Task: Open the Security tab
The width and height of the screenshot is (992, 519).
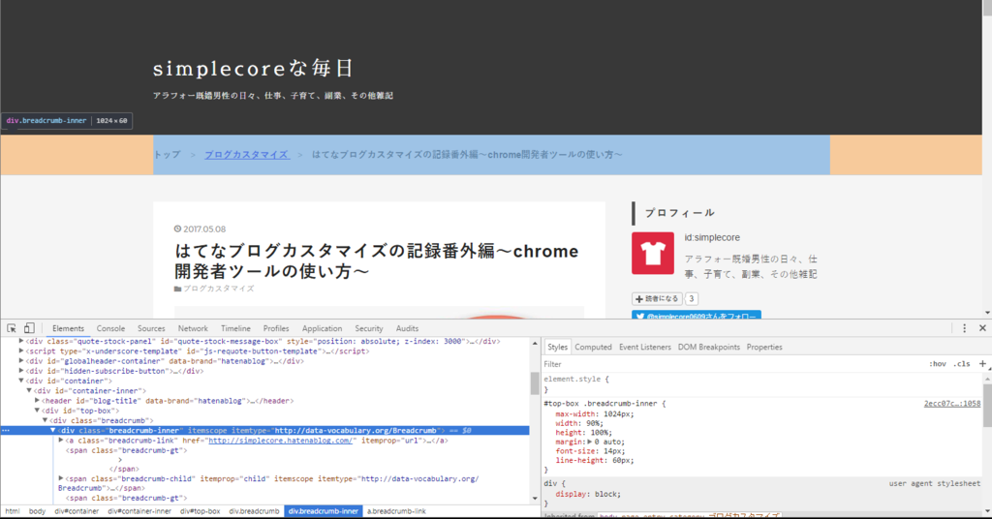Action: (x=369, y=328)
